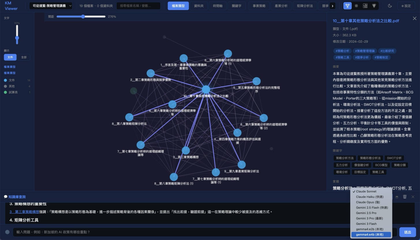This screenshot has height=240, width=420.
Task: Switch to the 時間軸 tab
Action: [x=218, y=6]
